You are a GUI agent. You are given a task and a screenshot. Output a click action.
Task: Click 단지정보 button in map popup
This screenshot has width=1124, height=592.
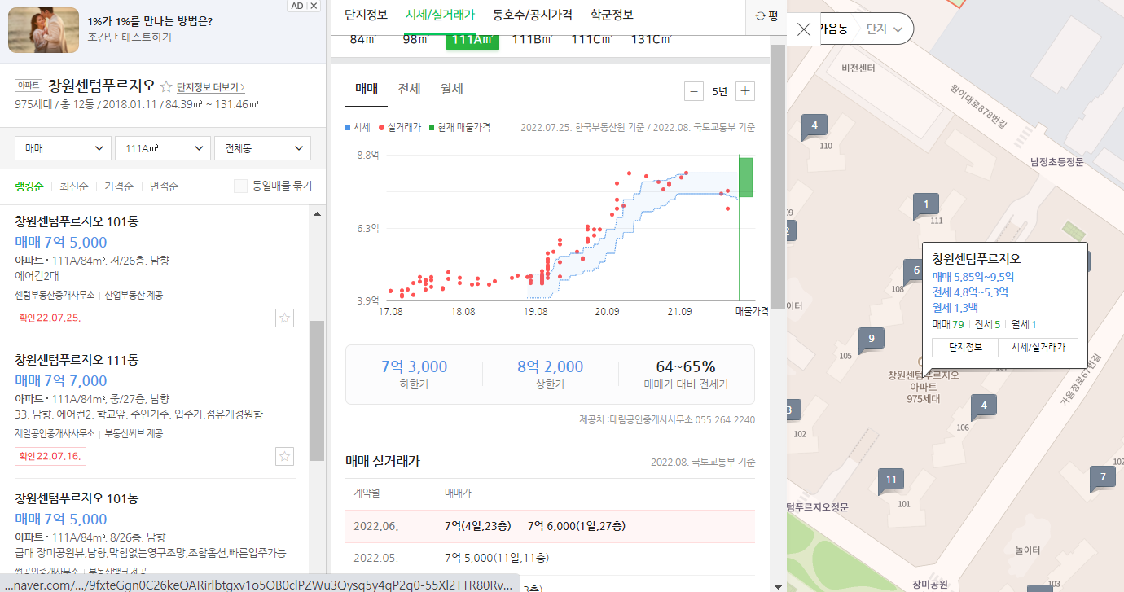[965, 348]
